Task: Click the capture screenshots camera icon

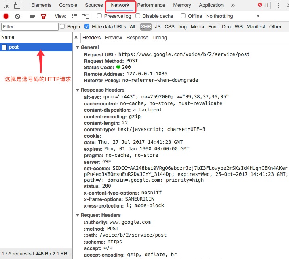Action: pyautogui.click(x=32, y=16)
